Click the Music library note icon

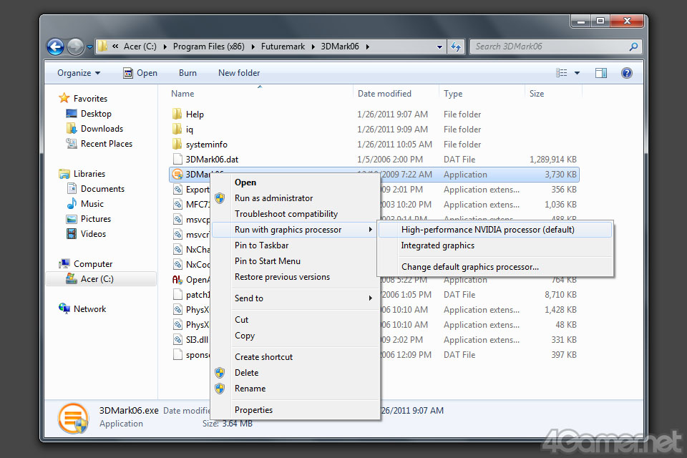tap(72, 203)
